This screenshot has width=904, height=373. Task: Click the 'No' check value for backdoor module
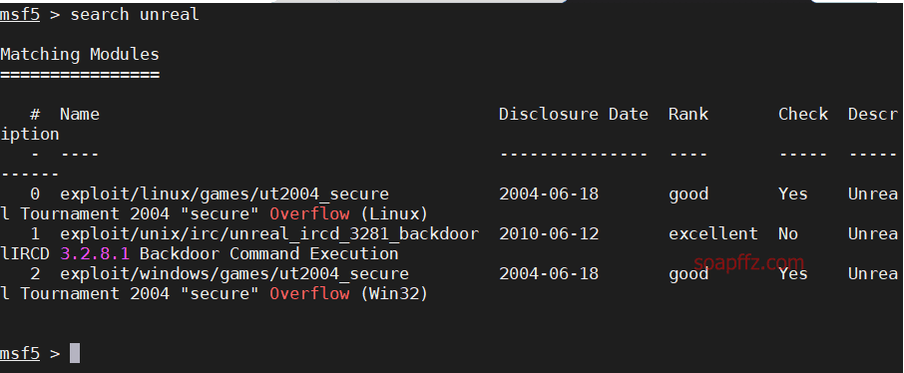click(788, 234)
